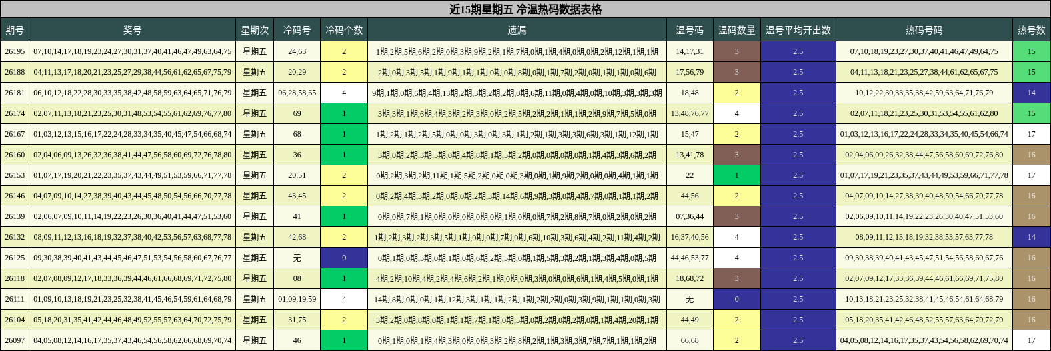This screenshot has height=351, width=1051.
Task: Click average value 2.5 in row 26097
Action: click(798, 340)
